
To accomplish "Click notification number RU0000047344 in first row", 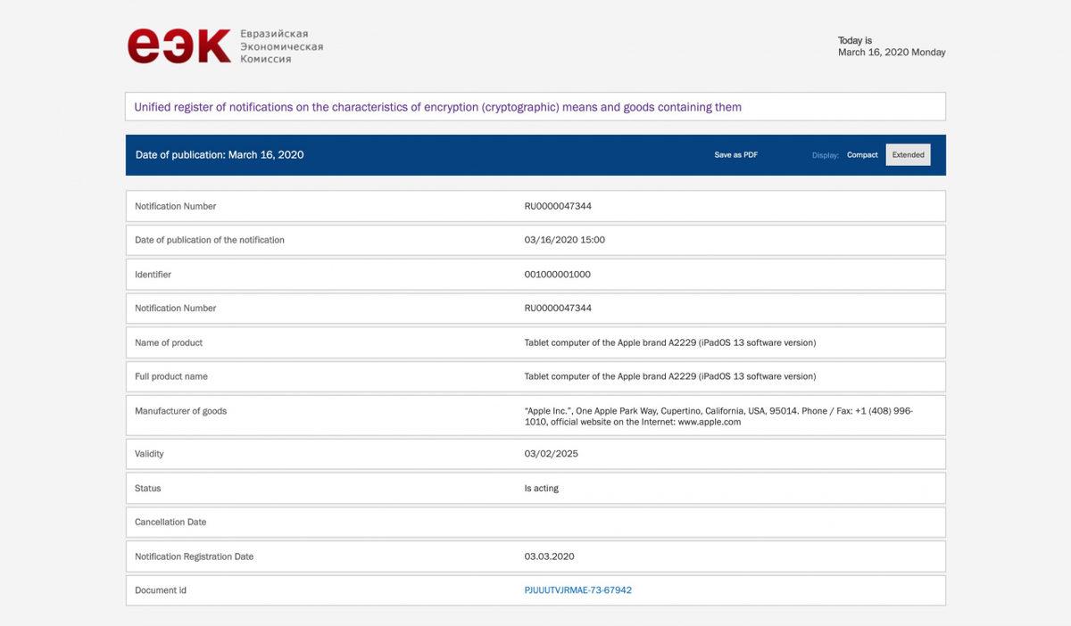I will [x=558, y=206].
